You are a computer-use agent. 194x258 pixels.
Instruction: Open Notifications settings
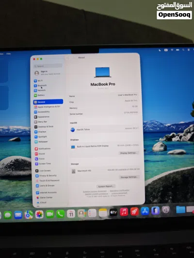pyautogui.click(x=43, y=149)
